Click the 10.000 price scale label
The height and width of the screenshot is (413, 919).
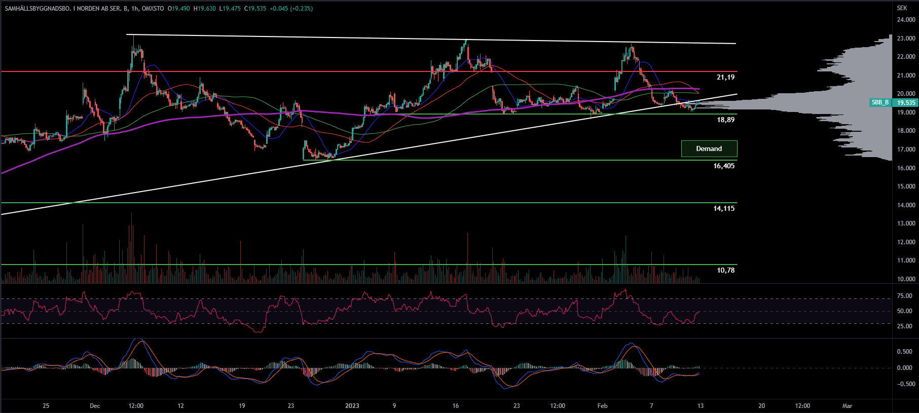click(x=906, y=279)
